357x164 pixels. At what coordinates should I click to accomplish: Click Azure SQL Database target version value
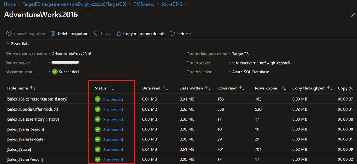[x=251, y=72]
